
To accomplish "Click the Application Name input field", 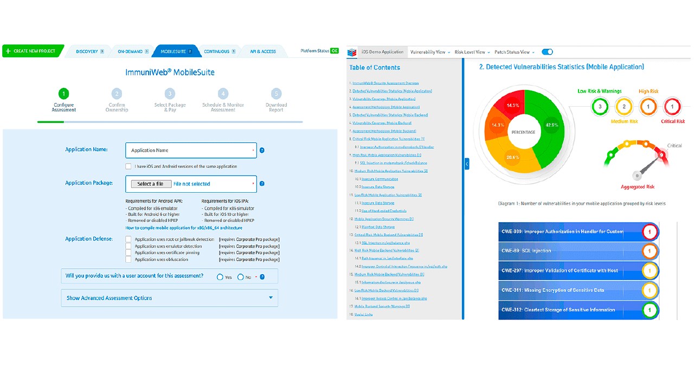I will [191, 150].
